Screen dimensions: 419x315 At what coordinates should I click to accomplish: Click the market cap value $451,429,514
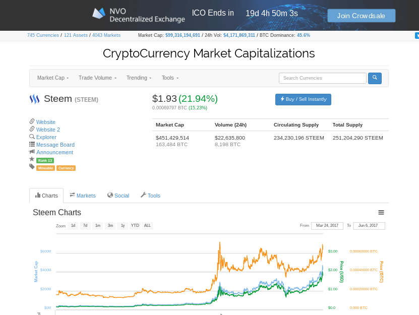click(x=172, y=138)
